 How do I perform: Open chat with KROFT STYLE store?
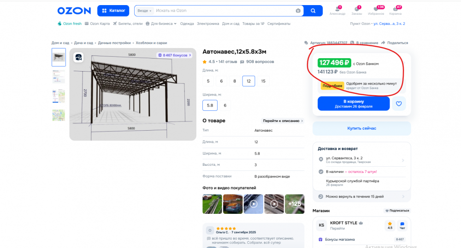pos(402,225)
